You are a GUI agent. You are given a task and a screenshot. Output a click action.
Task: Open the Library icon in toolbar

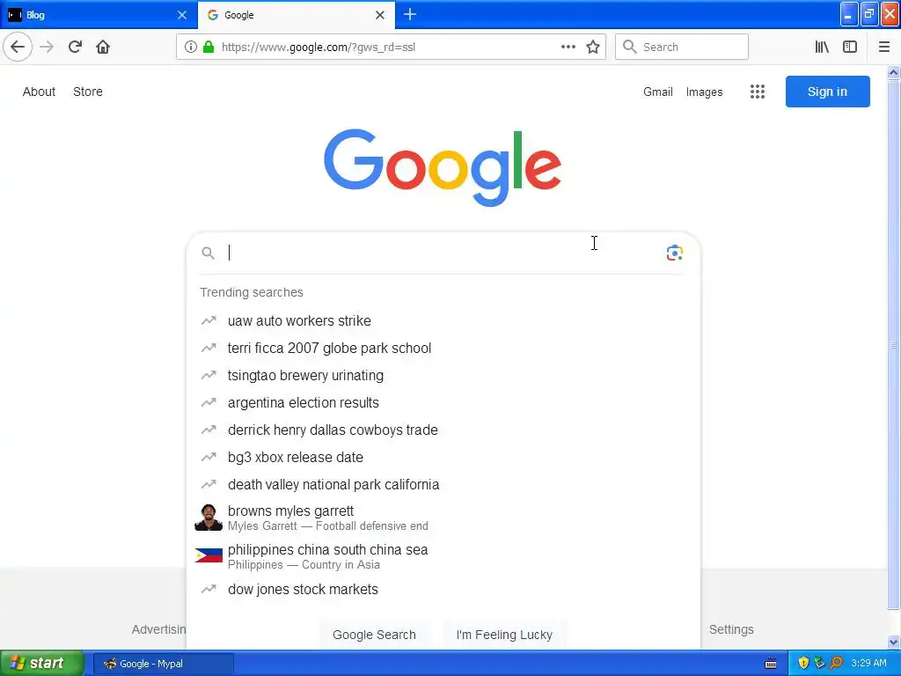[x=822, y=48]
